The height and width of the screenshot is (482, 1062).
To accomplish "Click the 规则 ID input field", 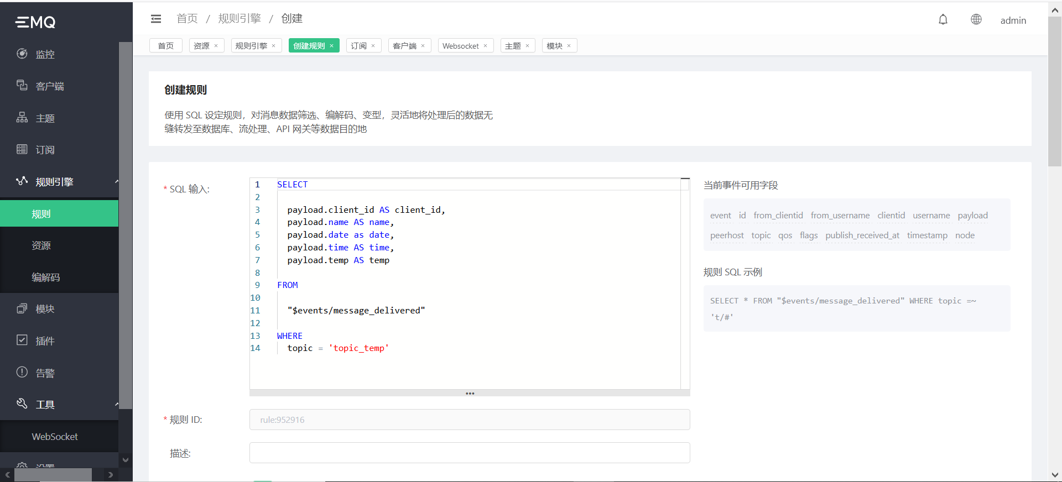I will (470, 420).
